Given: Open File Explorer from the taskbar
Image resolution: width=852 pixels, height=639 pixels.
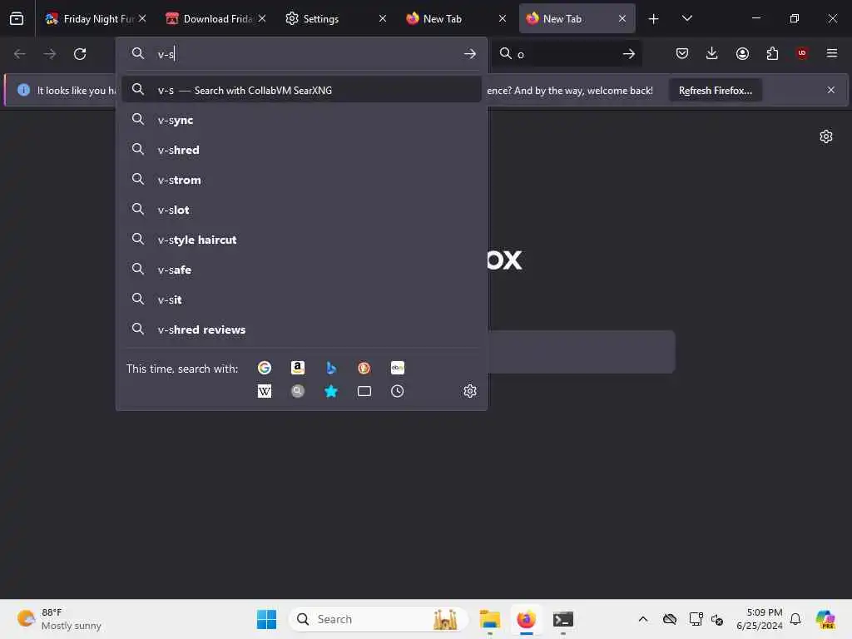Looking at the screenshot, I should (x=489, y=619).
